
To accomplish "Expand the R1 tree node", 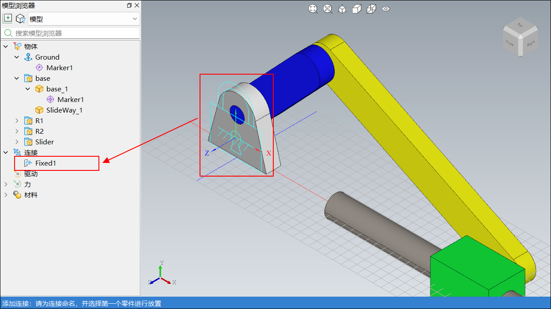I will coord(17,121).
